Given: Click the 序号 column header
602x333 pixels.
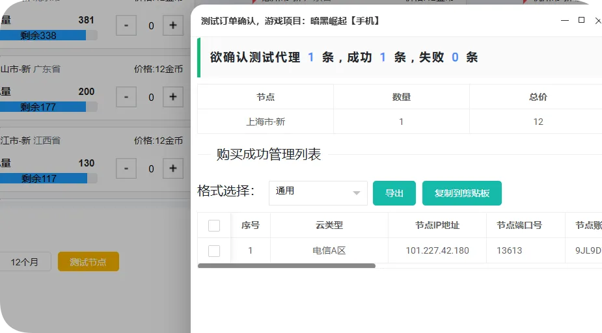Looking at the screenshot, I should pyautogui.click(x=251, y=225).
